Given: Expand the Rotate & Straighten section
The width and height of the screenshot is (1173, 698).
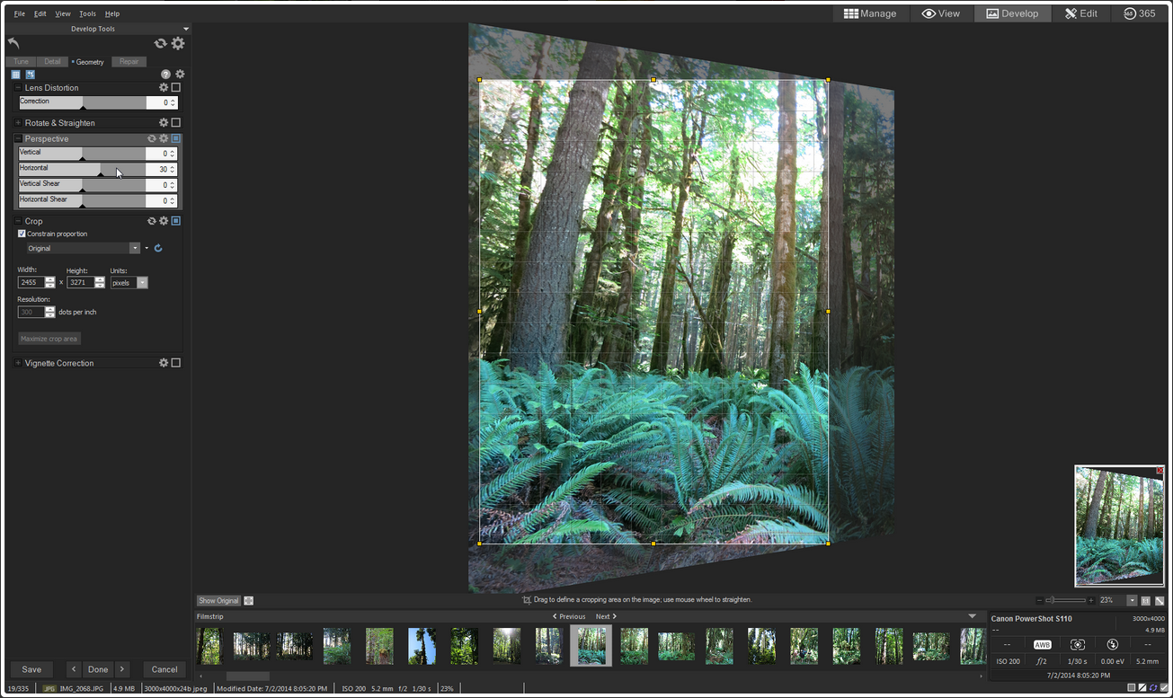Looking at the screenshot, I should tap(18, 123).
